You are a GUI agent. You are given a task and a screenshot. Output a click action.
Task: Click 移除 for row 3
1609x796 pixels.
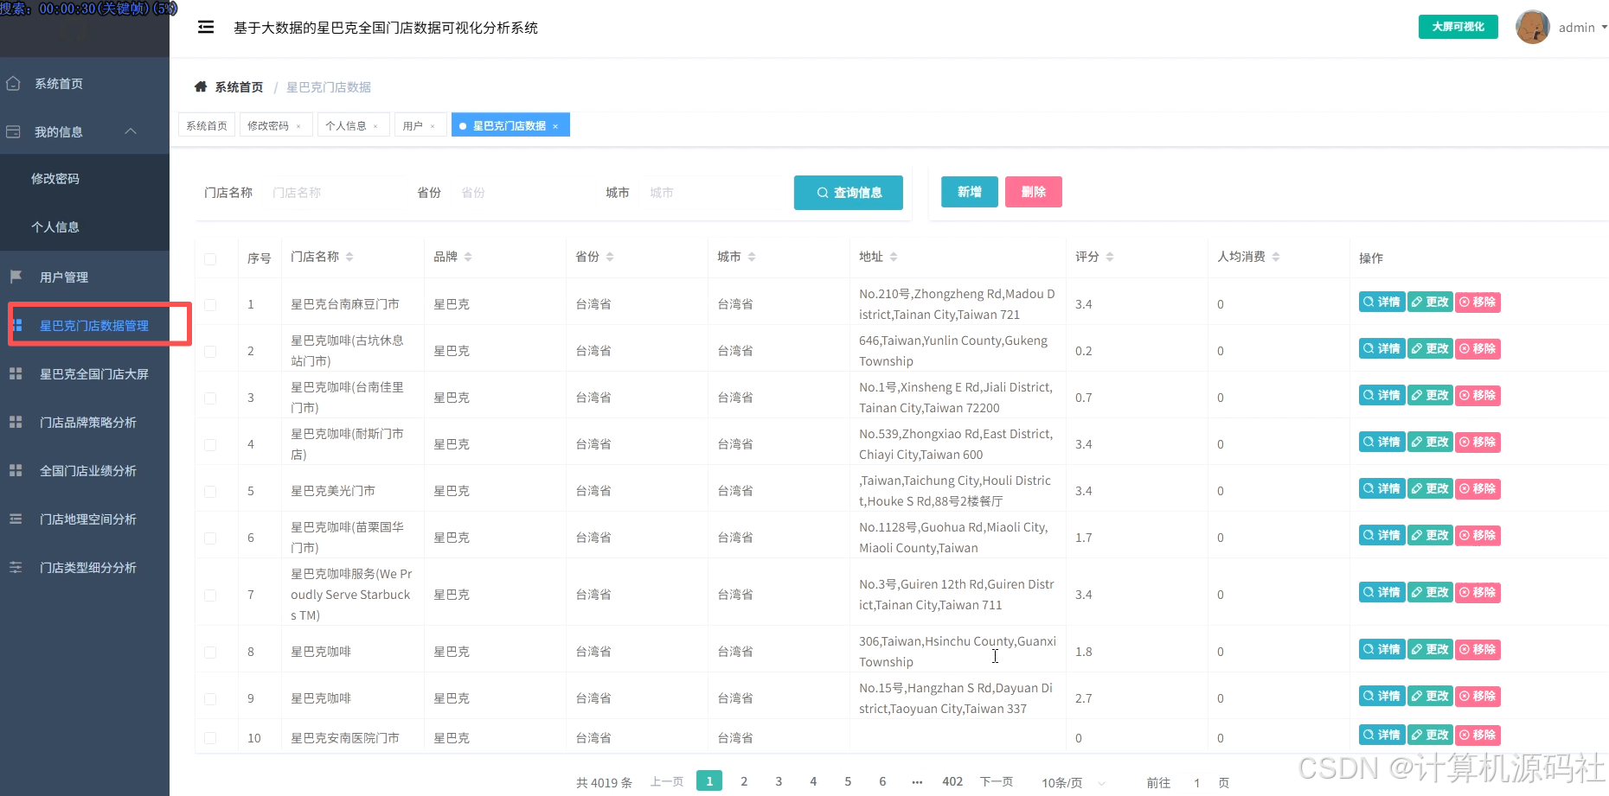click(x=1478, y=395)
